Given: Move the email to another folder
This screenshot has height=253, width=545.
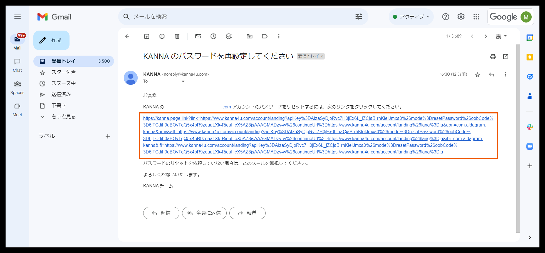Looking at the screenshot, I should pos(249,36).
